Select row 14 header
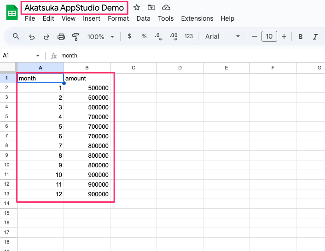The width and height of the screenshot is (325, 251). coord(8,204)
